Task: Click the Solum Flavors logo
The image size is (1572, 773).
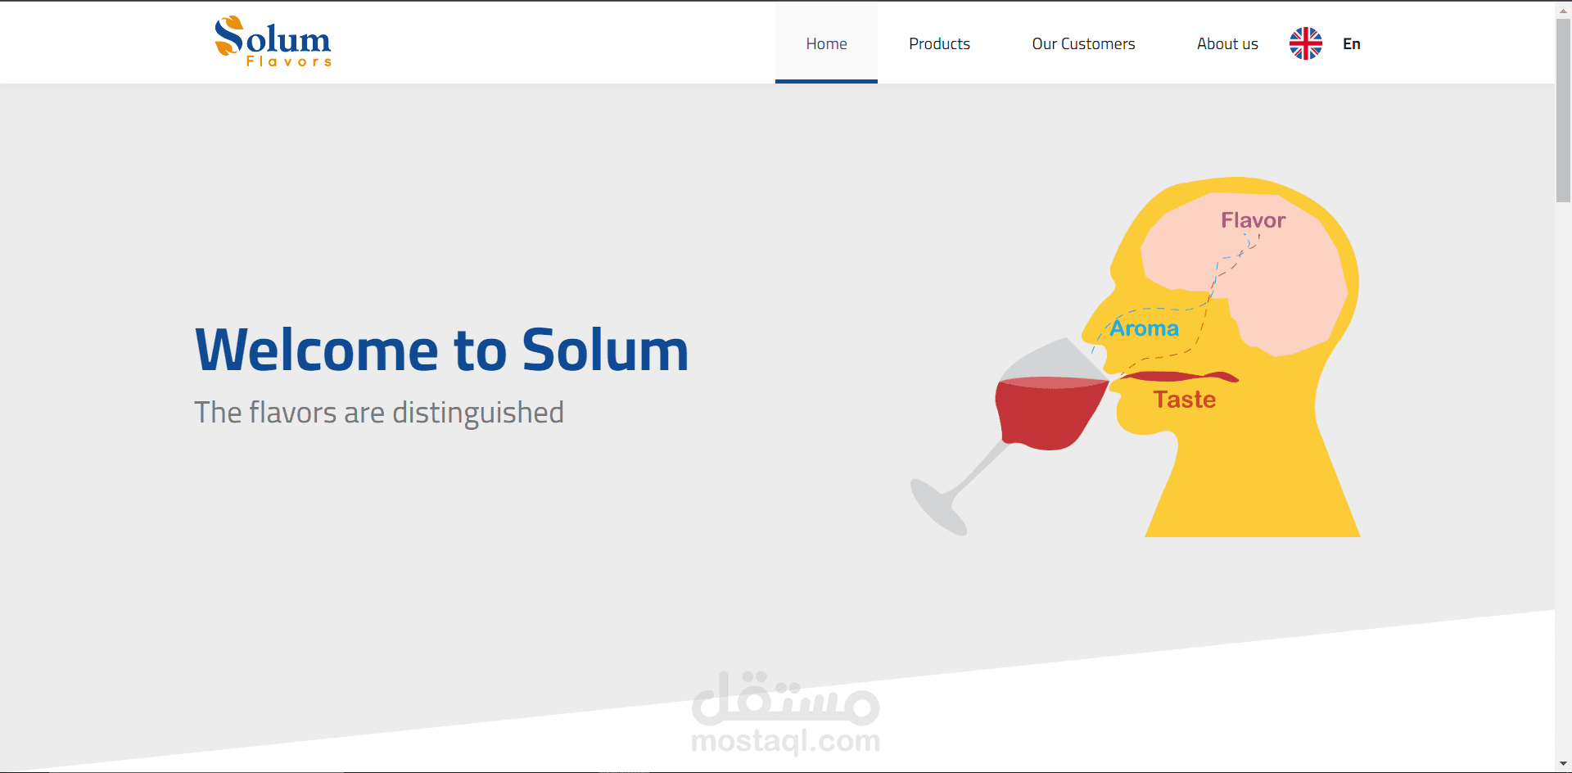Action: click(271, 42)
